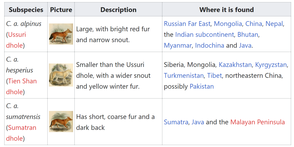Click the Bhutan link
294x147 pixels.
click(x=247, y=35)
